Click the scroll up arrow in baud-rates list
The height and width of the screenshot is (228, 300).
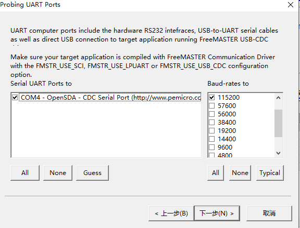pyautogui.click(x=278, y=98)
